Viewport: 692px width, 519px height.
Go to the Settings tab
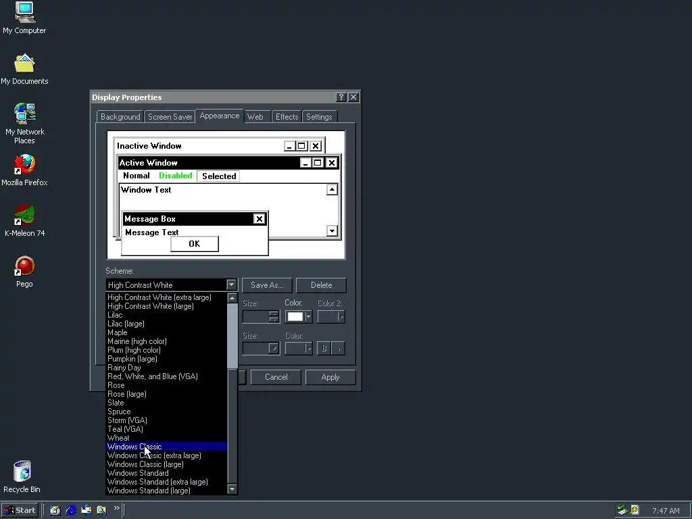coord(319,116)
